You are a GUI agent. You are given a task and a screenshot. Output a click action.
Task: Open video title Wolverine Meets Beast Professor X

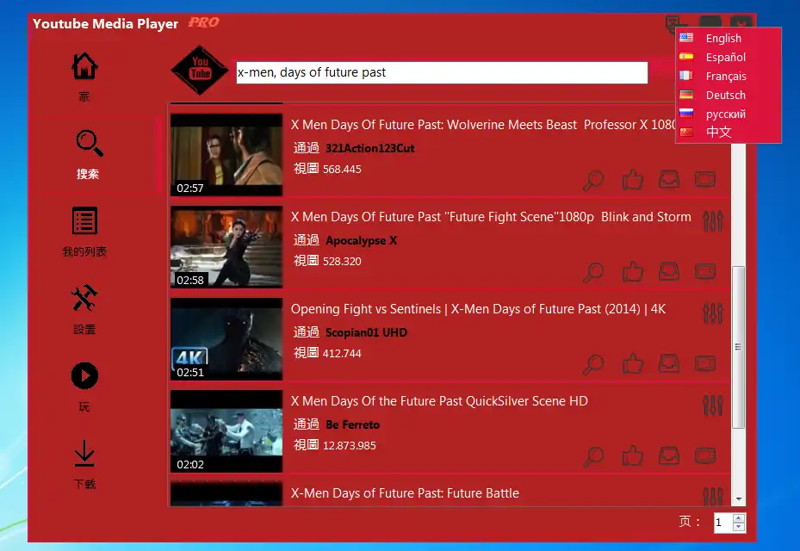pyautogui.click(x=482, y=125)
